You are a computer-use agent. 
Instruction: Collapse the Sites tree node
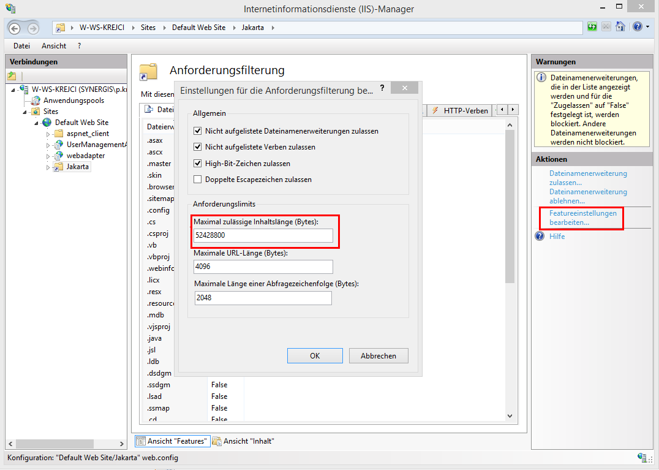pyautogui.click(x=24, y=112)
